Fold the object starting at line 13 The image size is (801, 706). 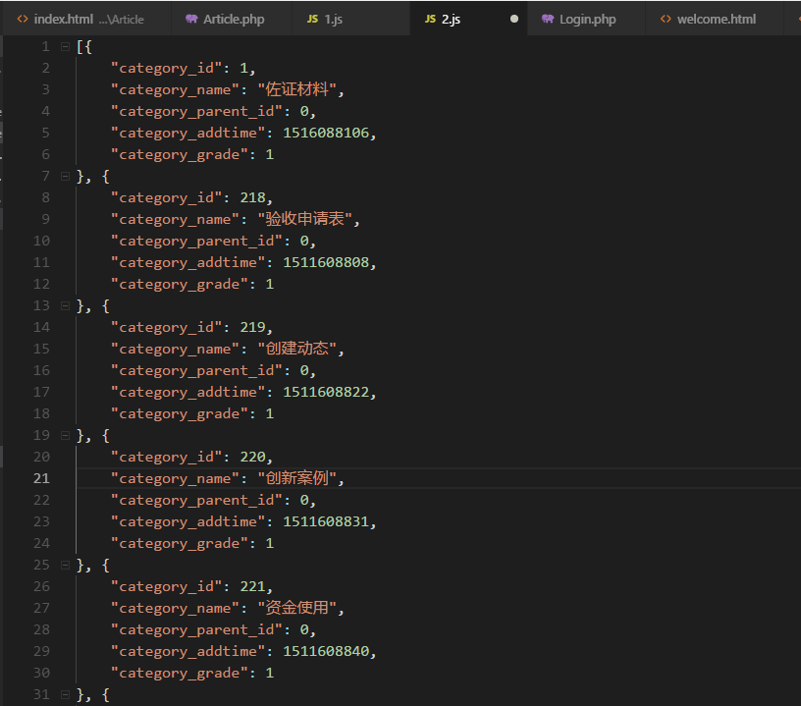[x=65, y=306]
